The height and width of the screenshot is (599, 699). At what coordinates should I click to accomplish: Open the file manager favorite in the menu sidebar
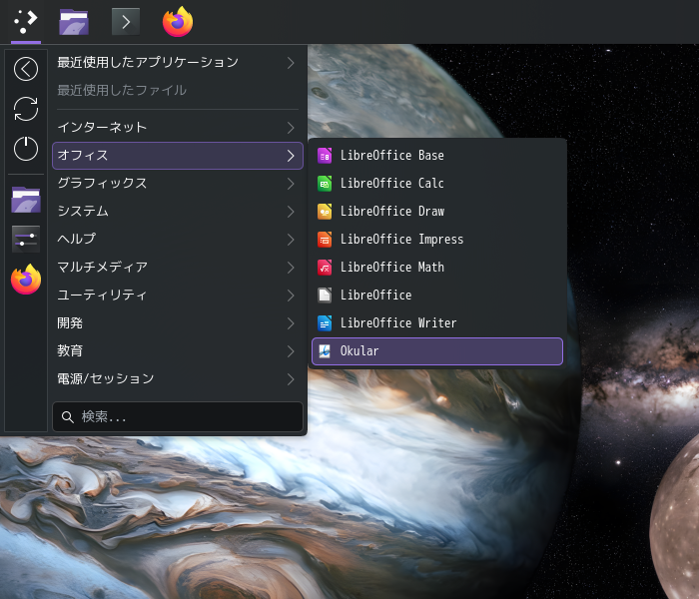click(26, 200)
